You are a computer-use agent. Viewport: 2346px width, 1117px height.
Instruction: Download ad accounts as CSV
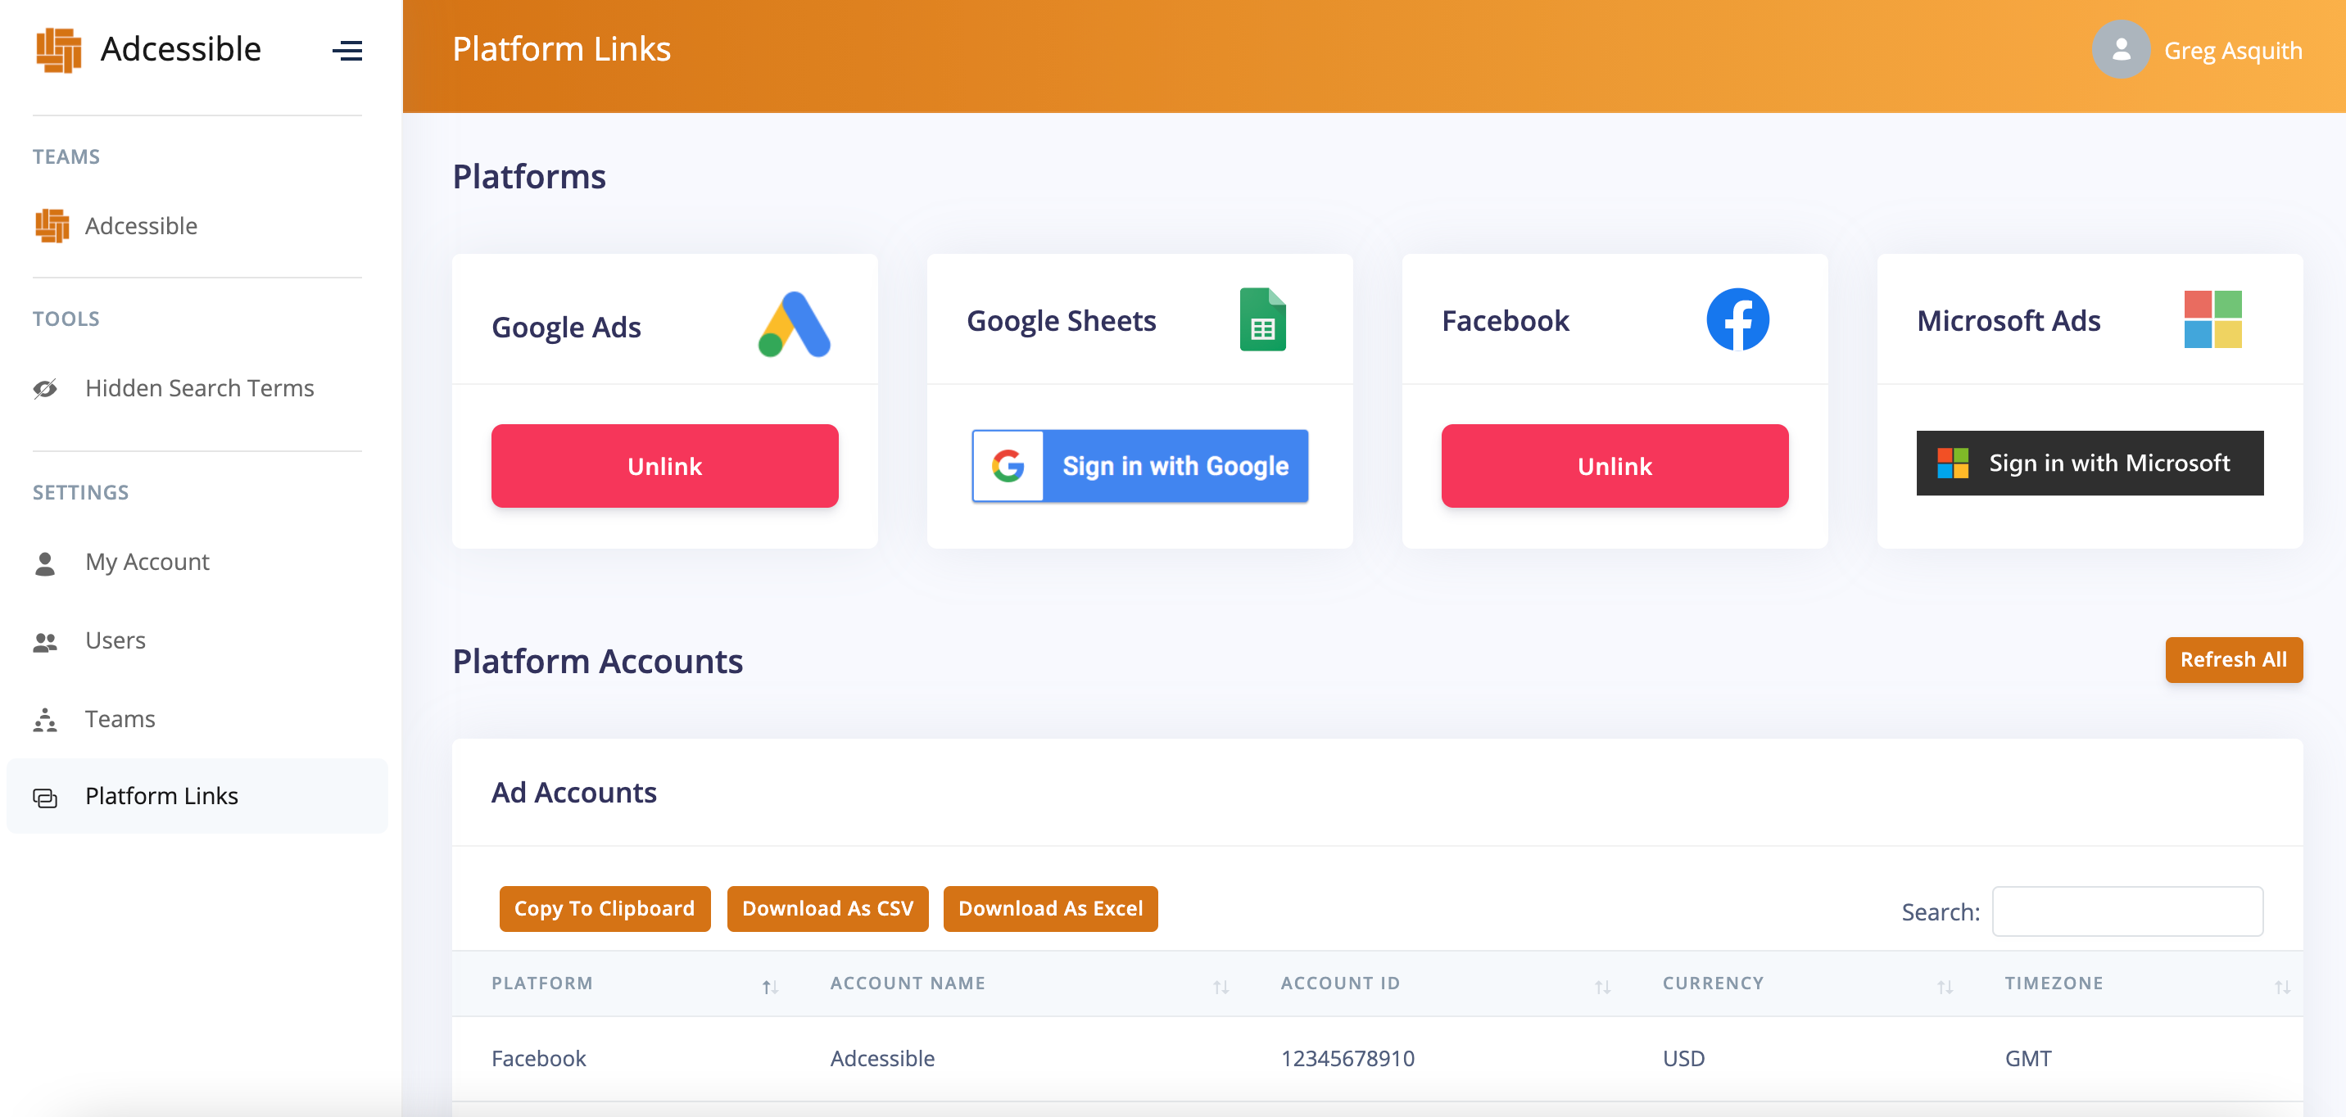(x=827, y=908)
